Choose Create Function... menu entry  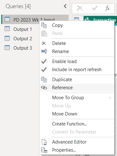click(70, 124)
